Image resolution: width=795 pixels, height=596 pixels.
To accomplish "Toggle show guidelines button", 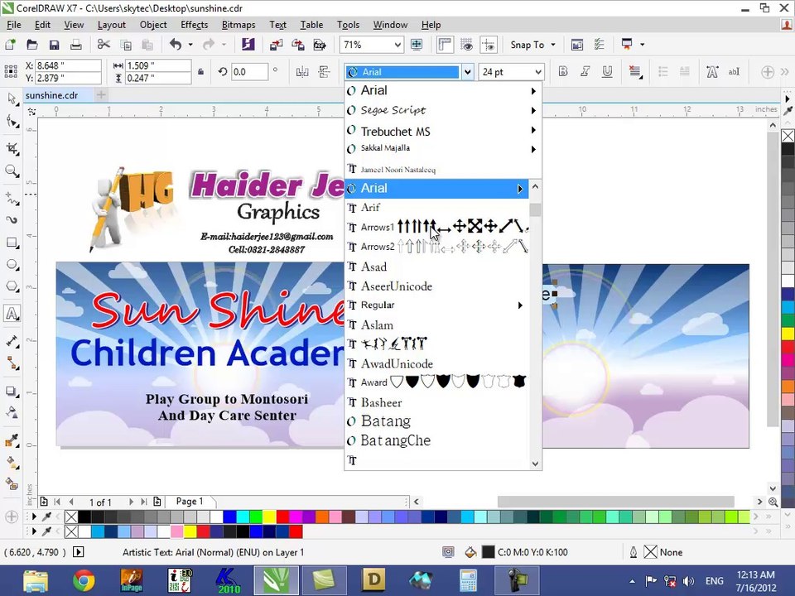I will [489, 45].
